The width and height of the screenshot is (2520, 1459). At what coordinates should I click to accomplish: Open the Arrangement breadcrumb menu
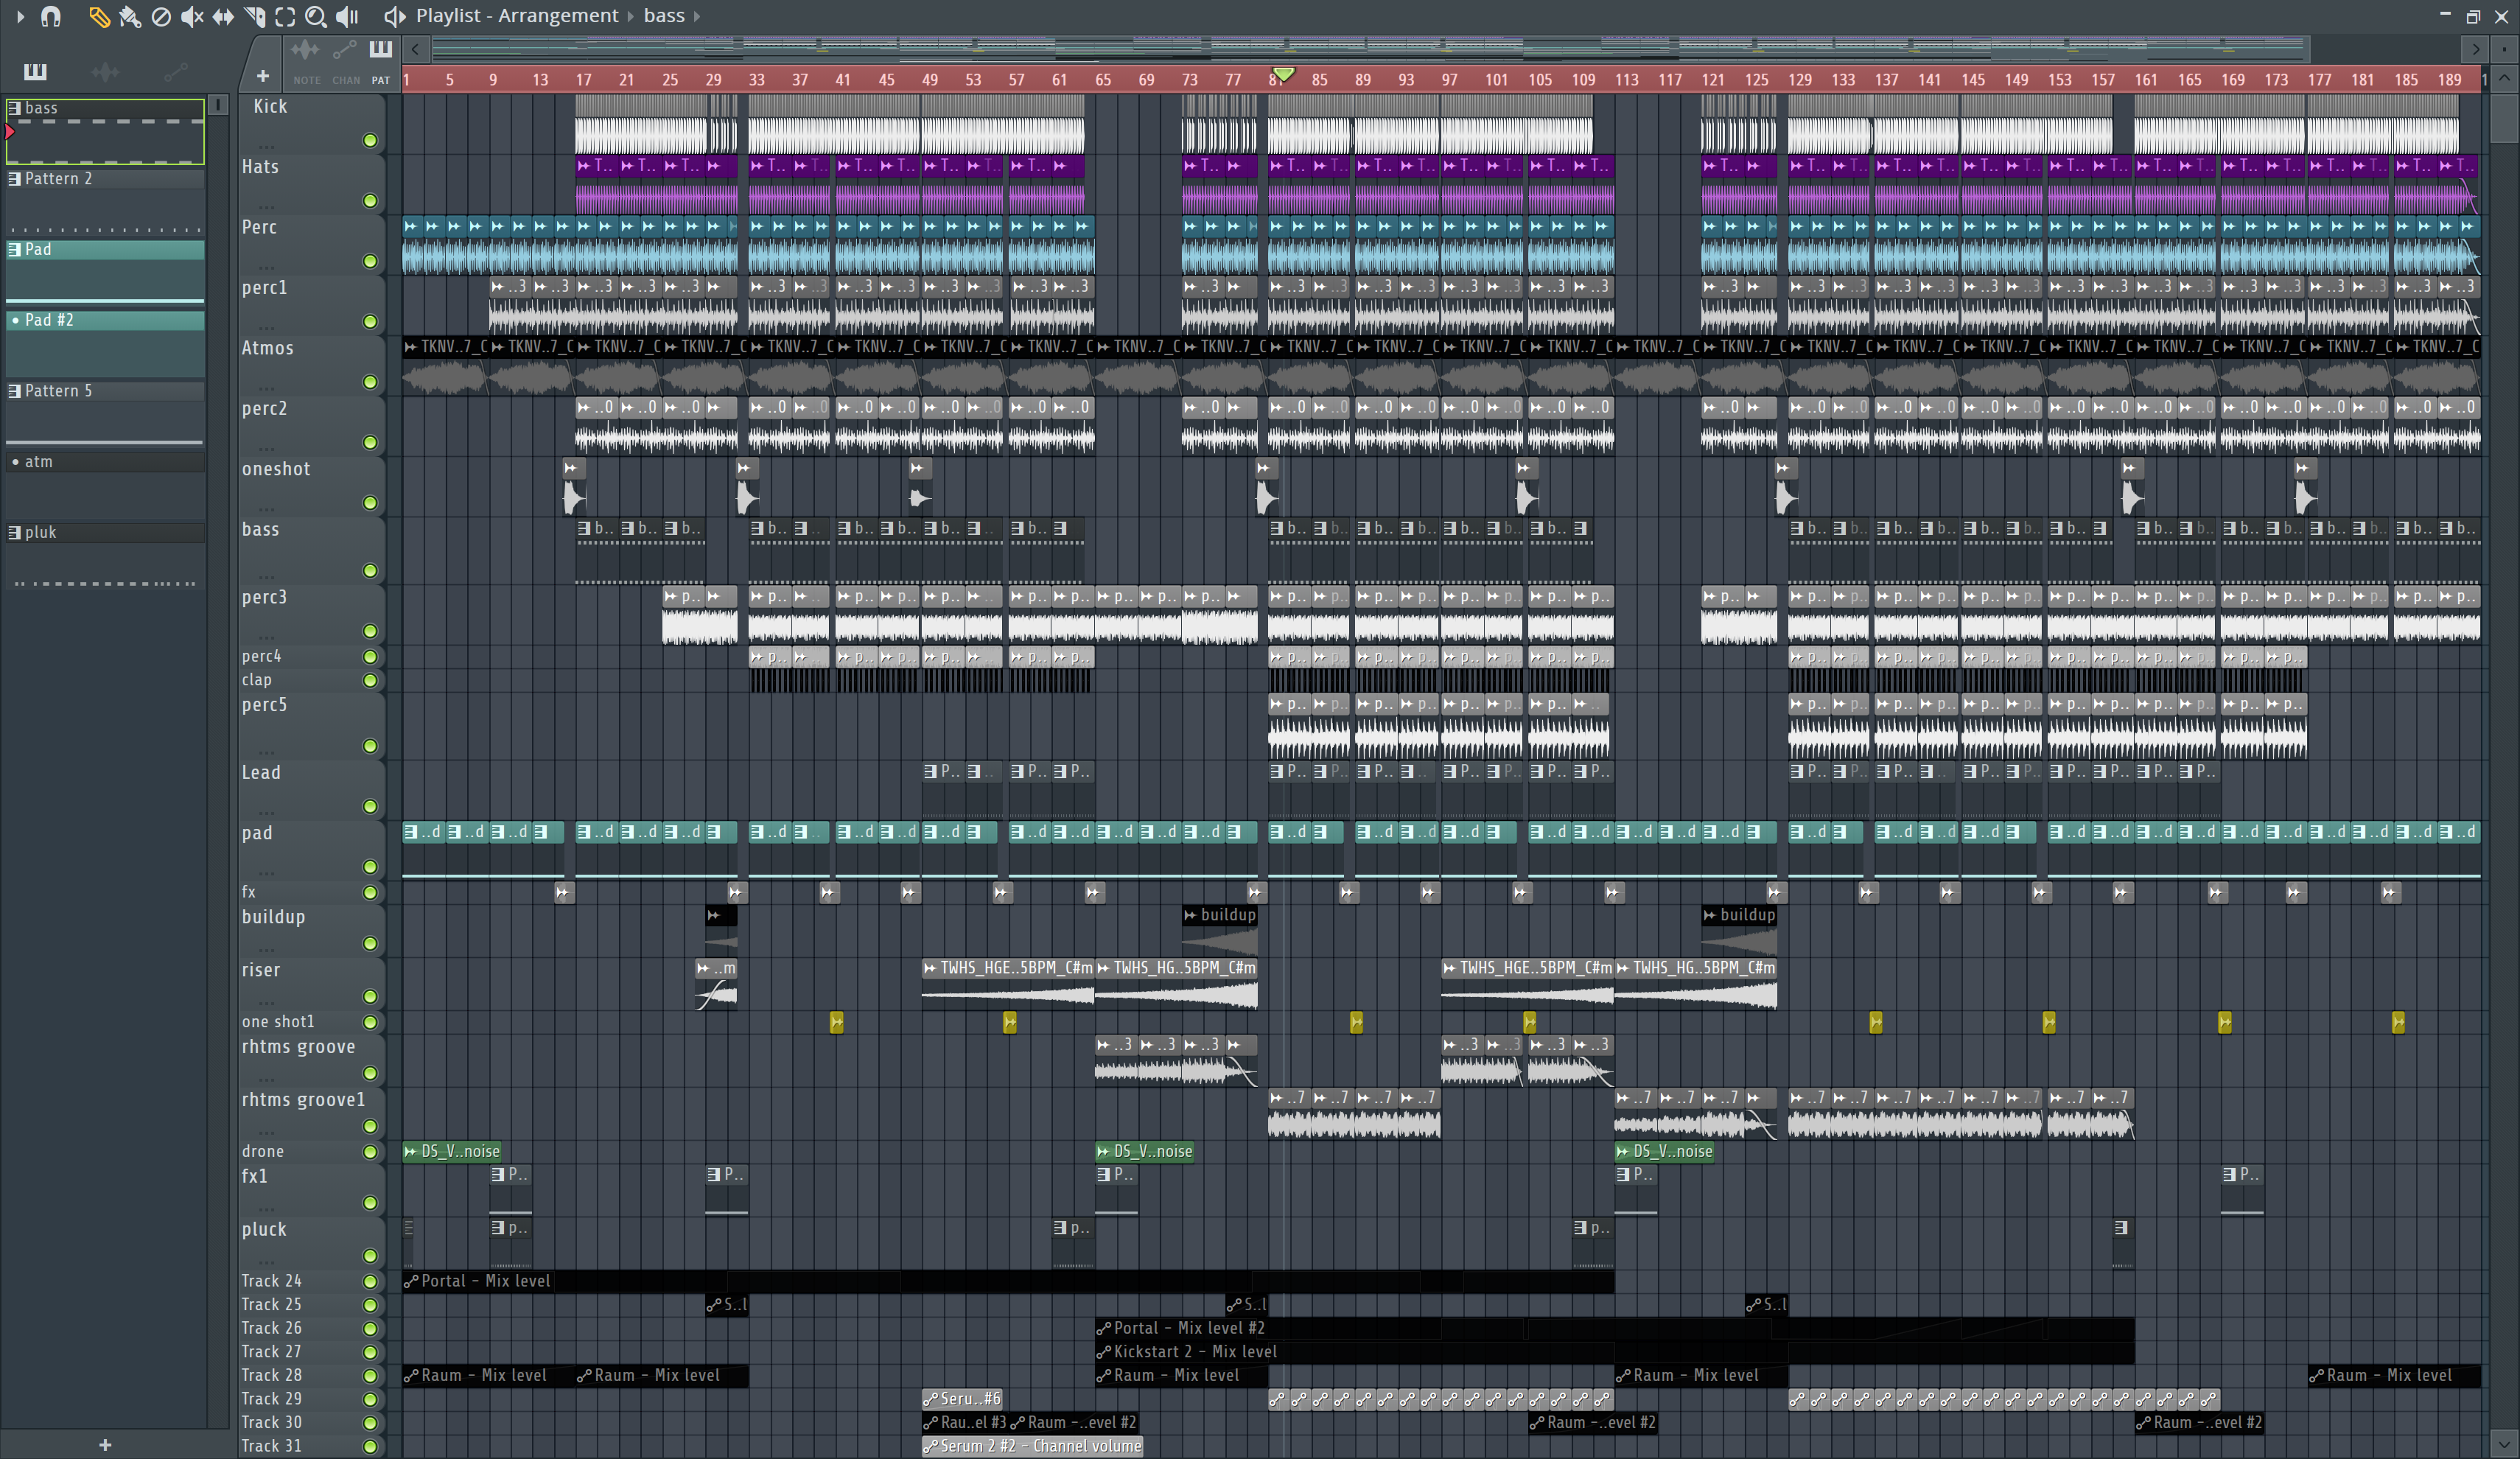[x=558, y=16]
